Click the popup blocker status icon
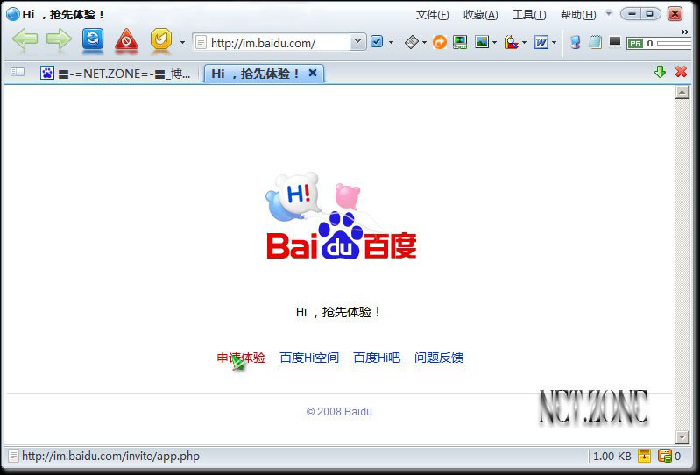The image size is (700, 475). [x=665, y=456]
